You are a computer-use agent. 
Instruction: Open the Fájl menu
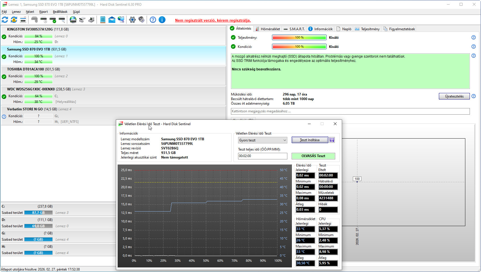[x=4, y=12]
